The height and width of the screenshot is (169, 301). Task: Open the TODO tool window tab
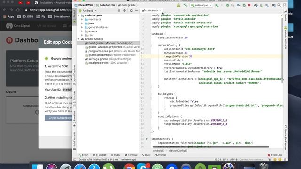116,155
